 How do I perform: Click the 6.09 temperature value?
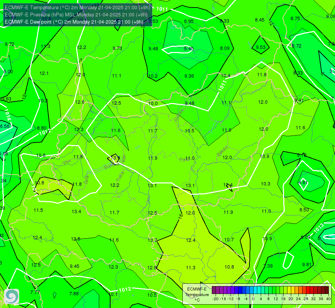pos(305,237)
